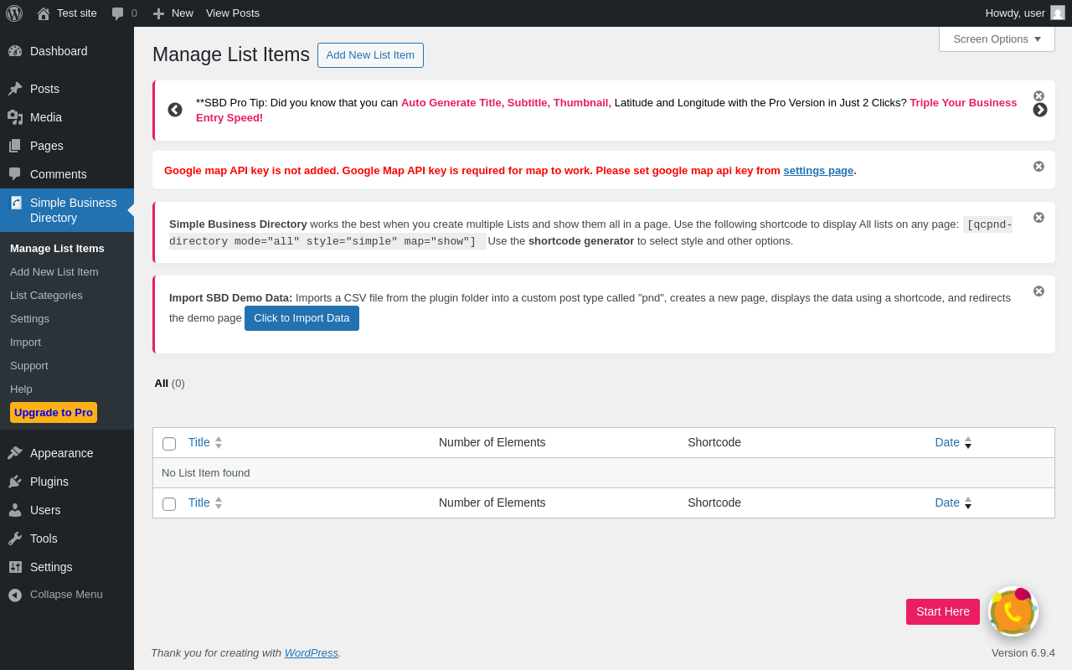Open the comments bubble in admin bar
The image size is (1072, 670).
pos(118,13)
